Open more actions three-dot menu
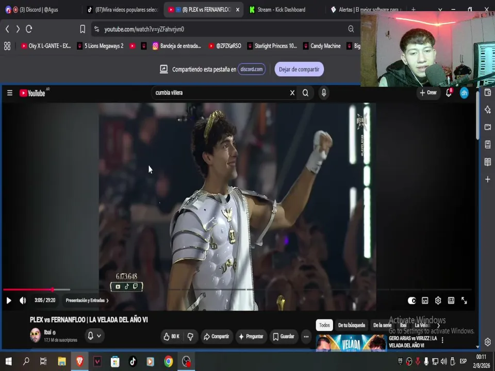Viewport: 495px width, 371px height. (x=306, y=336)
